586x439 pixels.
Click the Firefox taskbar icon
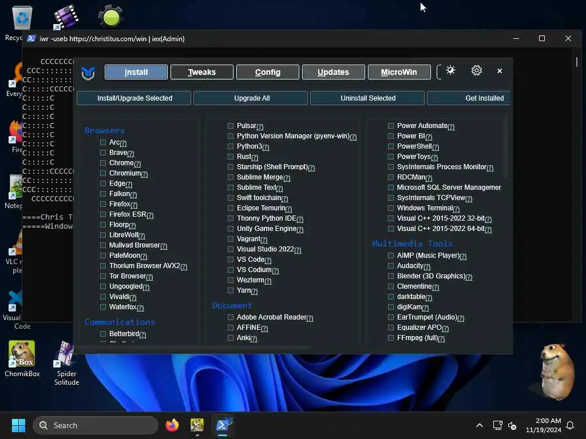coord(172,425)
